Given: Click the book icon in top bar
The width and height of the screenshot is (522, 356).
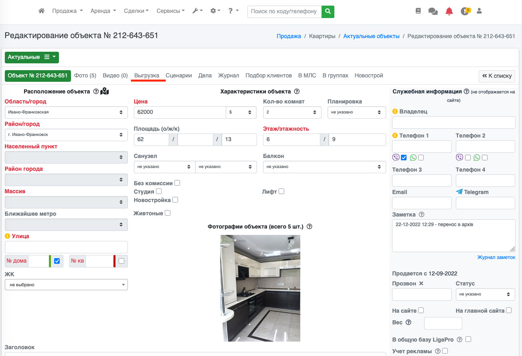Looking at the screenshot, I should click(x=418, y=11).
